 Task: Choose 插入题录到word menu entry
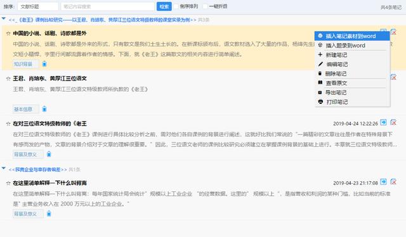[352, 46]
